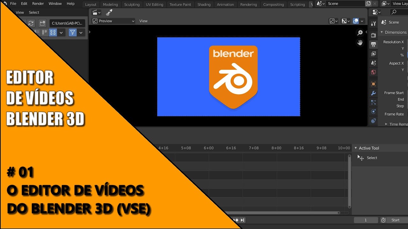Open the file browser View menu
The width and height of the screenshot is (408, 229).
20,12
